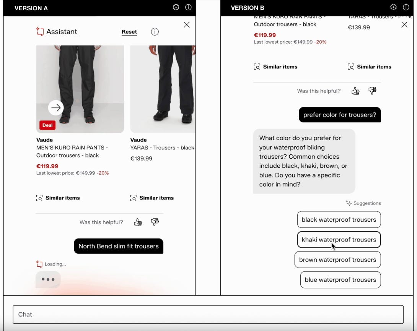Advance product carousel with the arrow button
This screenshot has width=417, height=331.
click(x=56, y=108)
